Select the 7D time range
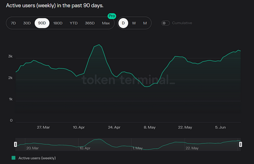Image resolution: width=254 pixels, height=164 pixels. click(13, 23)
